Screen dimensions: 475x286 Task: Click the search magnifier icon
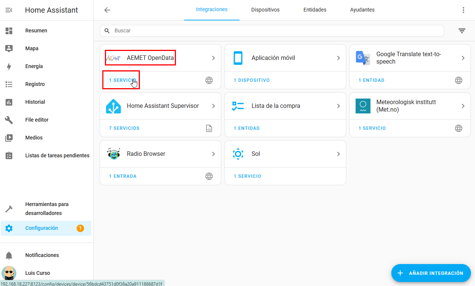click(107, 31)
